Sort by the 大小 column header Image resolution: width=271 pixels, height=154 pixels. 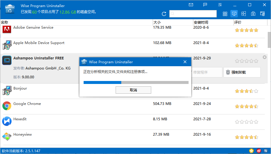[x=157, y=22]
